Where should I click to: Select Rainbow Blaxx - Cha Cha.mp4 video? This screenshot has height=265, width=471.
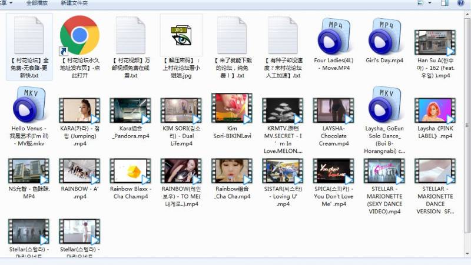(131, 179)
